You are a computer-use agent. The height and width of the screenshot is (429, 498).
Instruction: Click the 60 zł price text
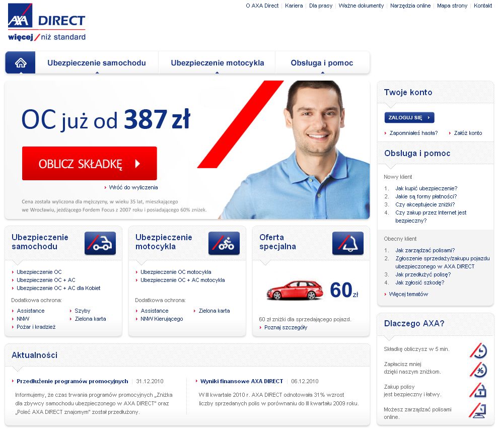point(344,290)
